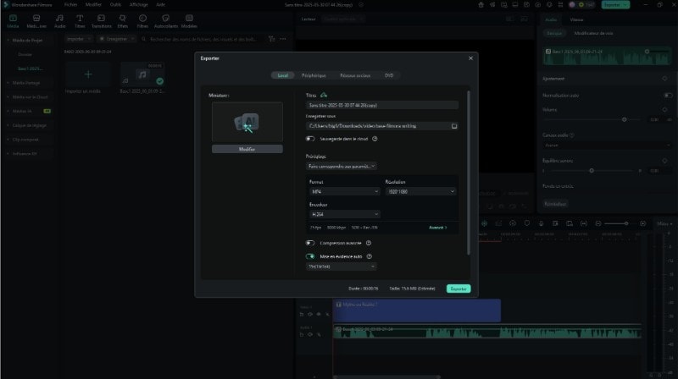
Task: Toggle Normalisation auto switch
Action: point(668,96)
